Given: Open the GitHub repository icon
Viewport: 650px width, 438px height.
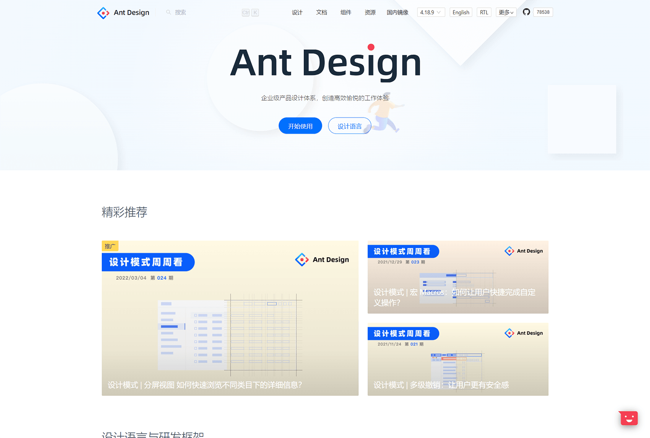Looking at the screenshot, I should (x=526, y=12).
